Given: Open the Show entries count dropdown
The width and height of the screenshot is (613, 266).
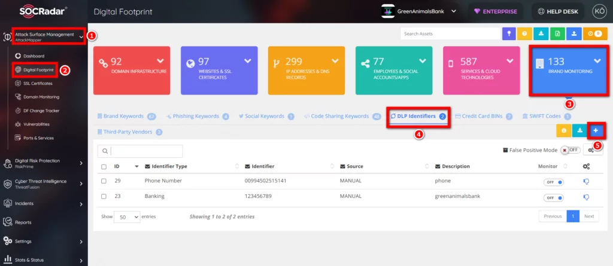Looking at the screenshot, I should (x=127, y=217).
